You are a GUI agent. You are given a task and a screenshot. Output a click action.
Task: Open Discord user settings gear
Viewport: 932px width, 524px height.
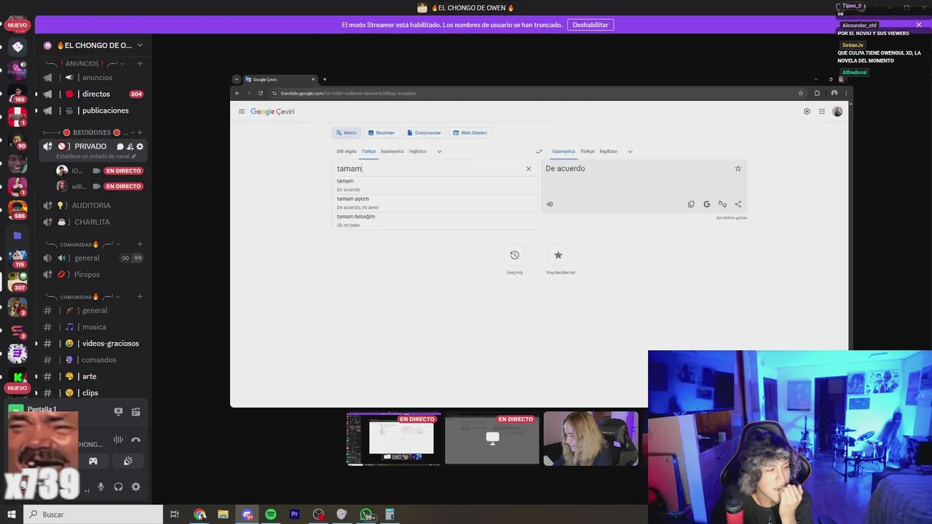[135, 487]
